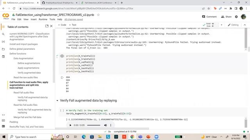Jump to Install and import packages section

coord(23,44)
